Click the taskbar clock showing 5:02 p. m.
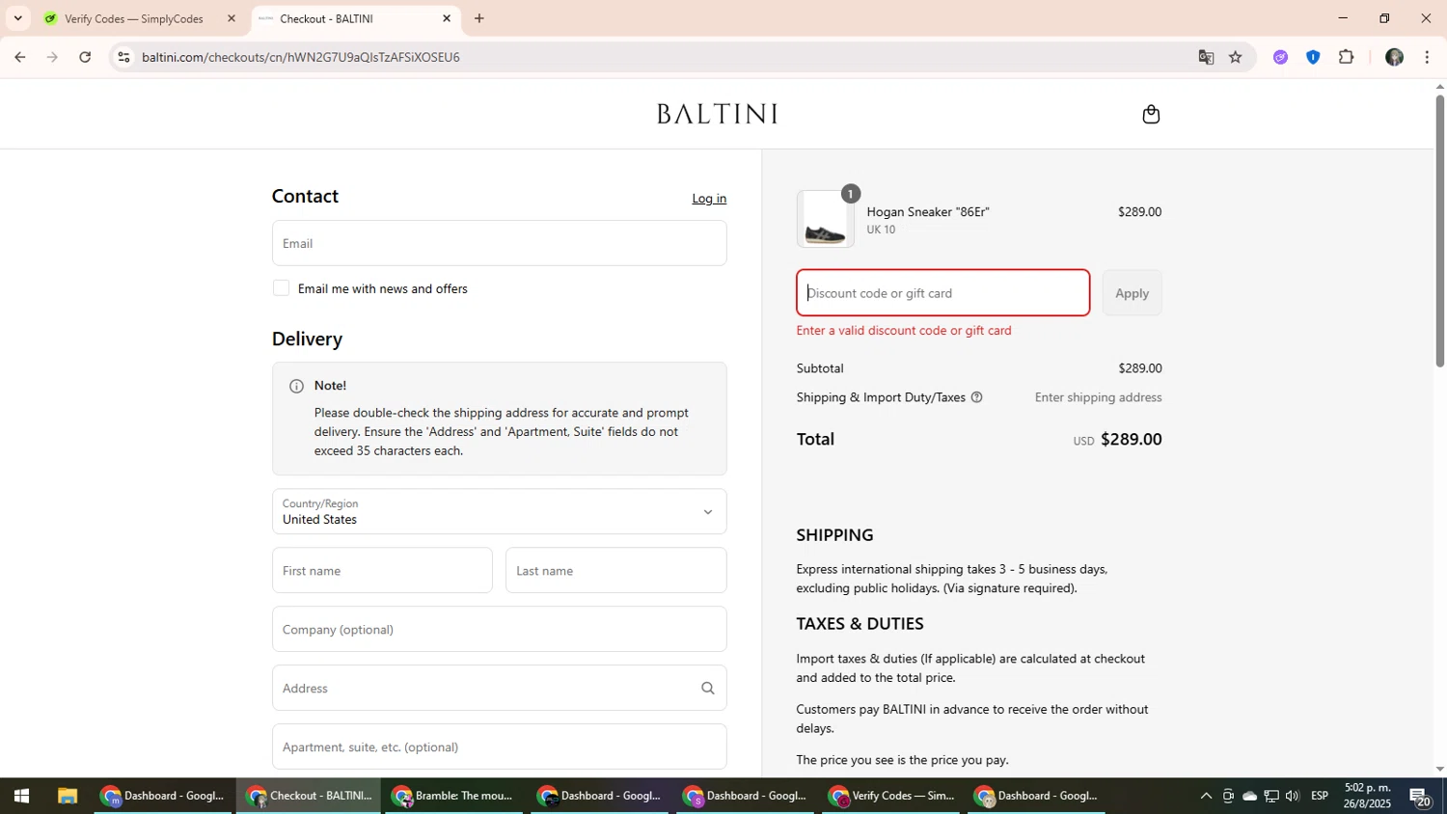1447x814 pixels. click(x=1368, y=796)
